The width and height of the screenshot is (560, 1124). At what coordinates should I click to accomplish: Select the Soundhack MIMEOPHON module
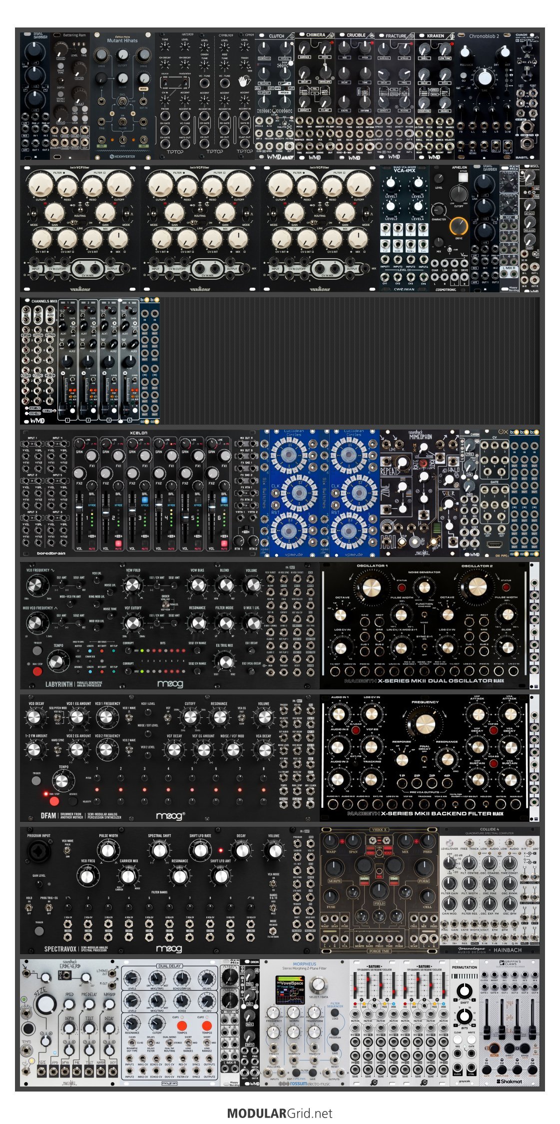click(x=419, y=493)
